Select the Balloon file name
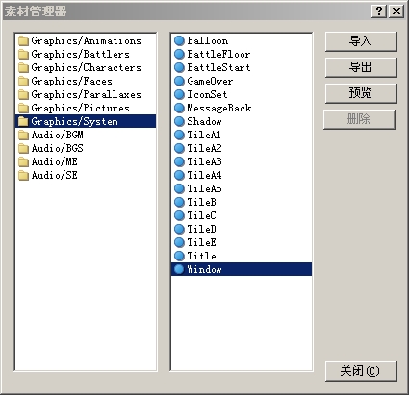 (208, 41)
